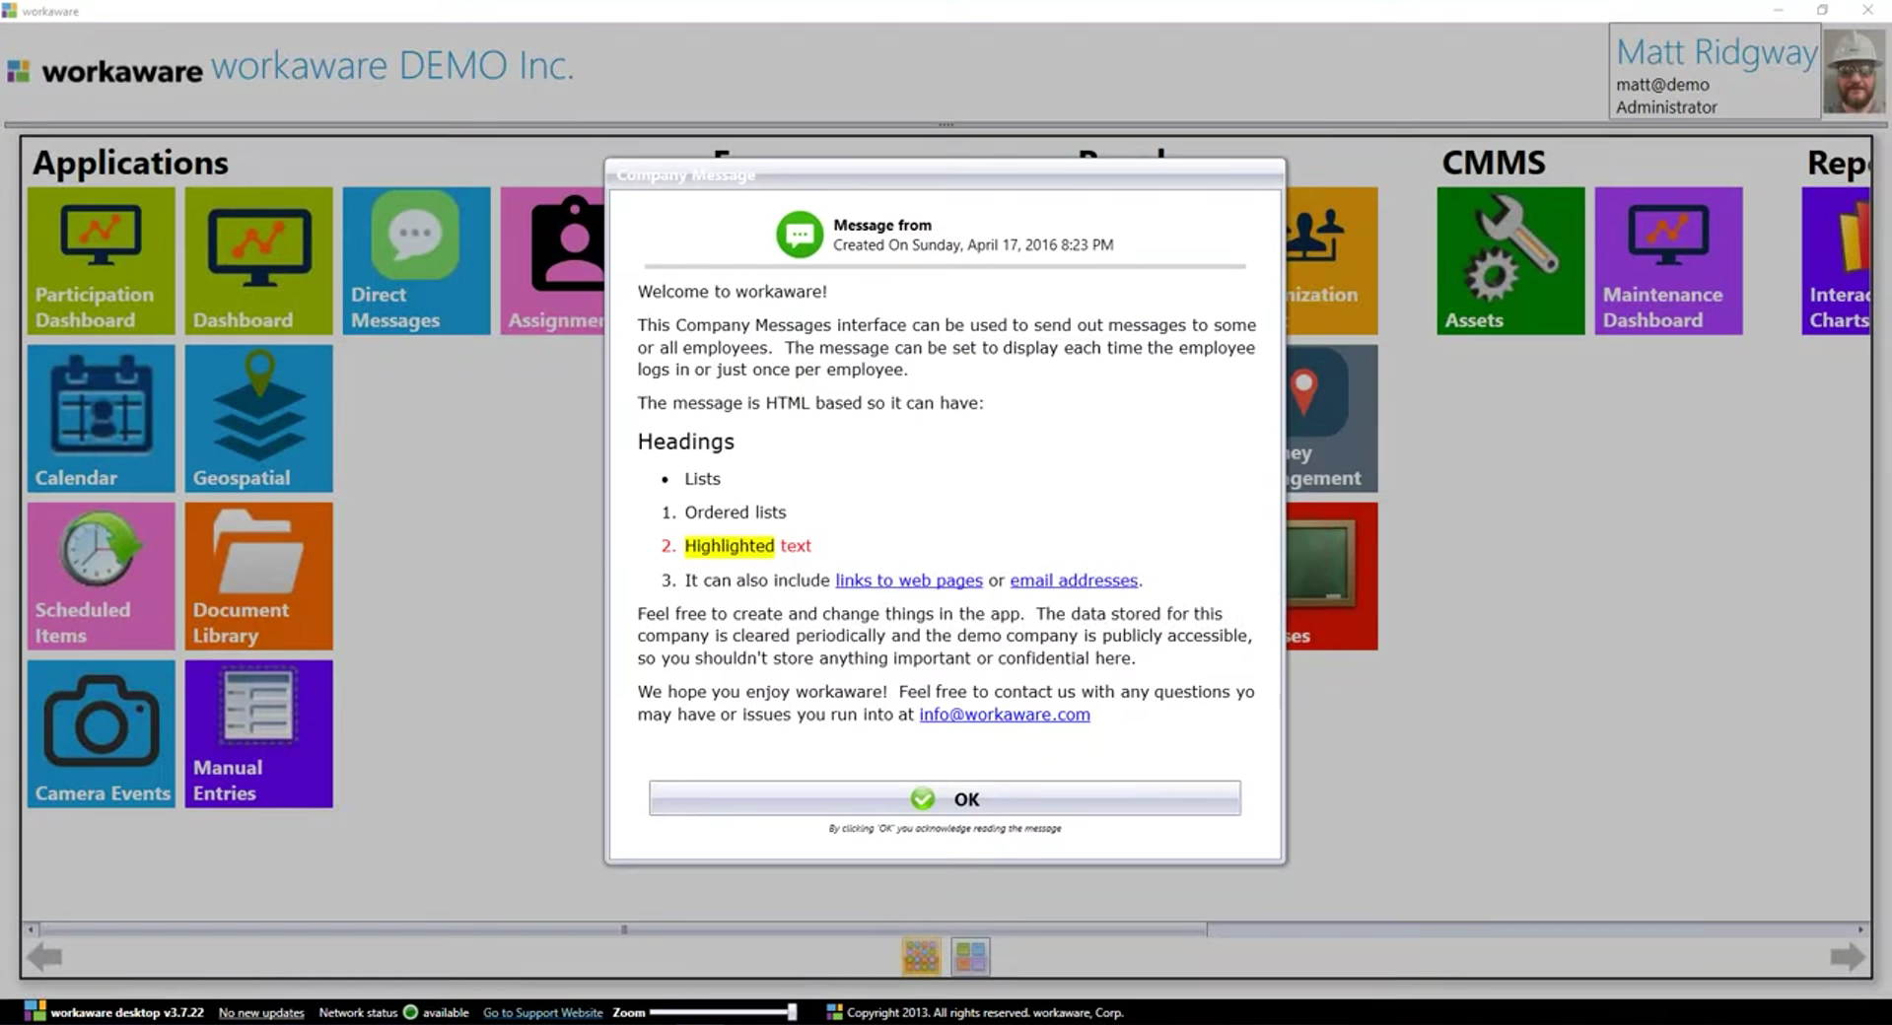Switch to the small tiles grid view
This screenshot has width=1892, height=1025.
click(922, 956)
